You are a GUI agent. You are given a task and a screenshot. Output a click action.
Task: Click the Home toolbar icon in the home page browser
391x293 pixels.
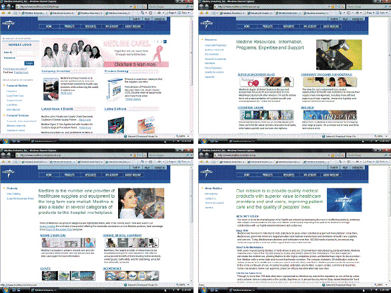point(142,13)
